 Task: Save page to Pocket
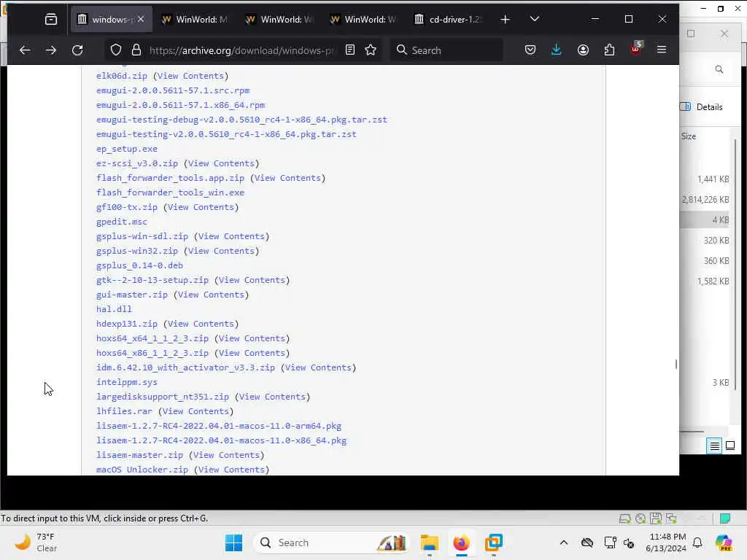[530, 50]
